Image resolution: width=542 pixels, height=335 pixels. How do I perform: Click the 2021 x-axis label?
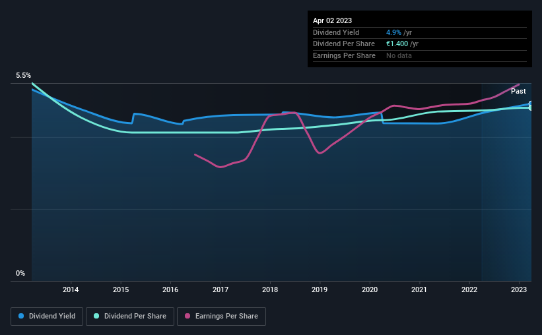(419, 289)
